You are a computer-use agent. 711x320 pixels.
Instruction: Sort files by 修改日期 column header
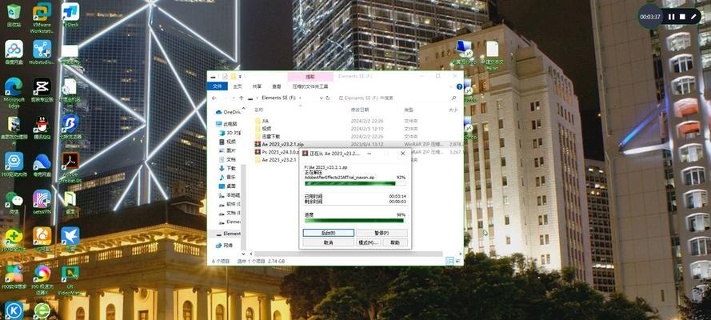358,110
